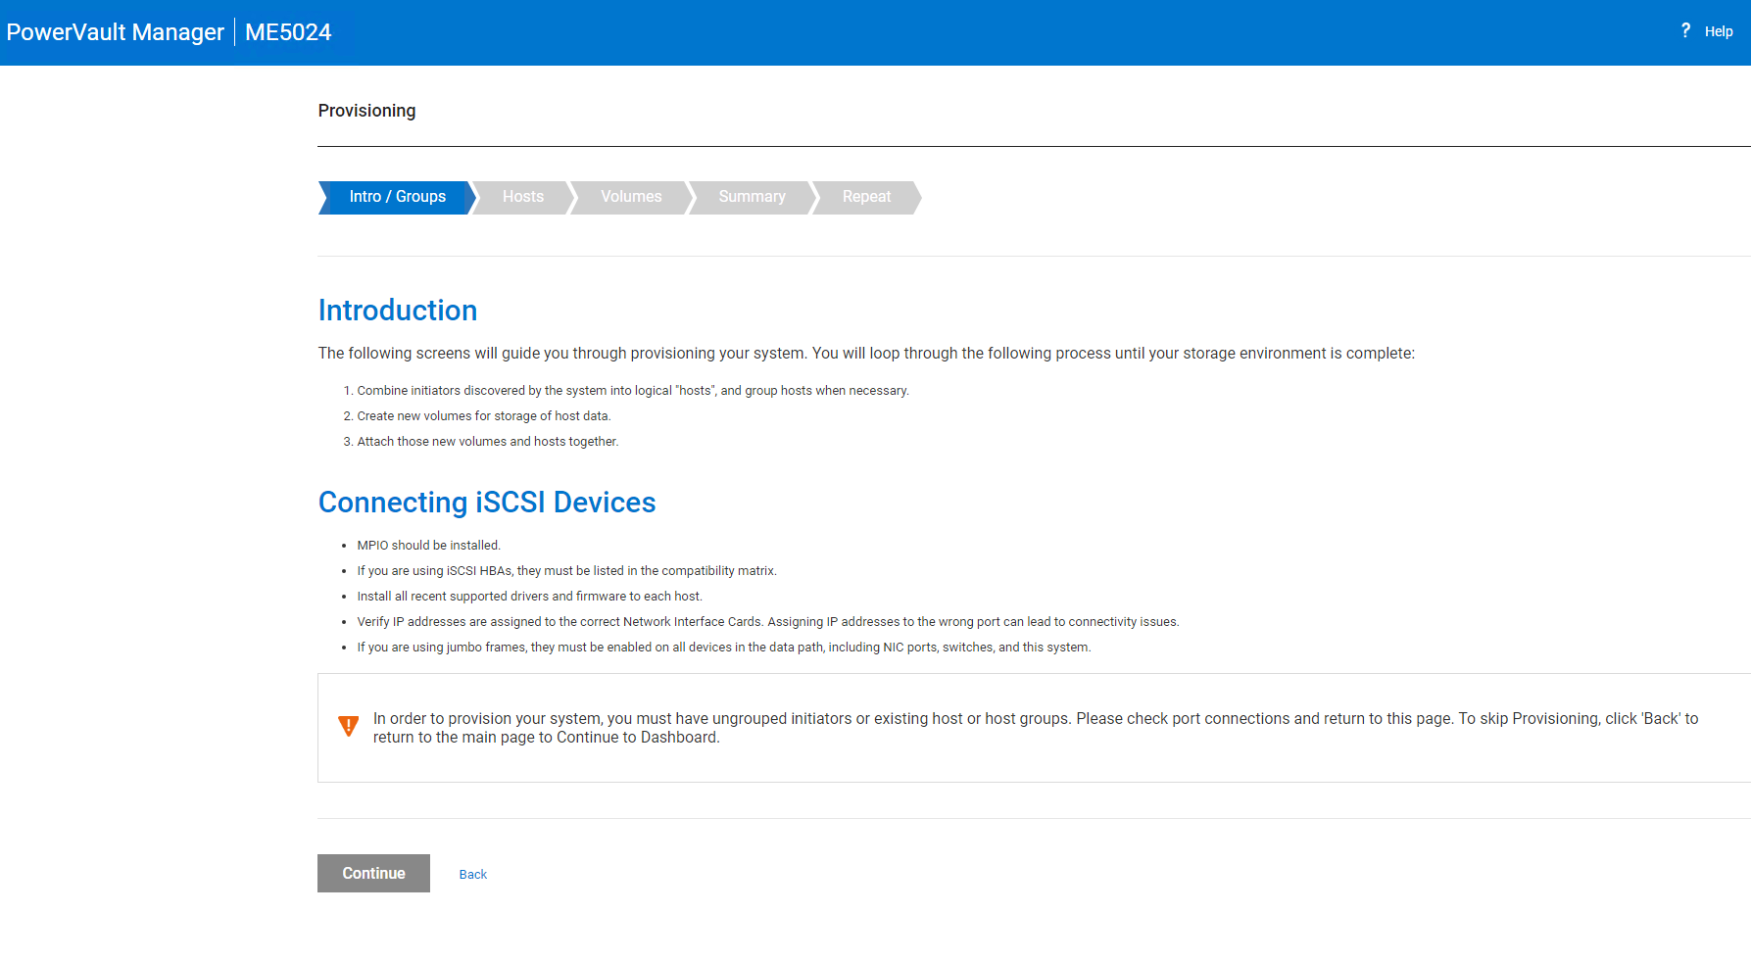1751x961 pixels.
Task: Click the question mark help icon
Action: [1685, 31]
